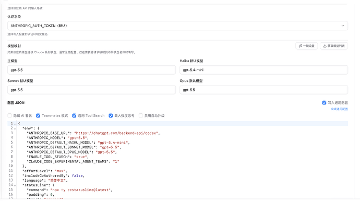
Task: Click the 获取模型列表 button
Action: [334, 46]
